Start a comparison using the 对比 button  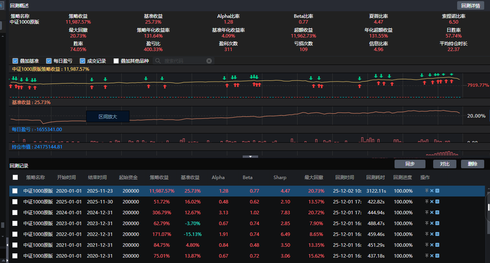(444, 164)
